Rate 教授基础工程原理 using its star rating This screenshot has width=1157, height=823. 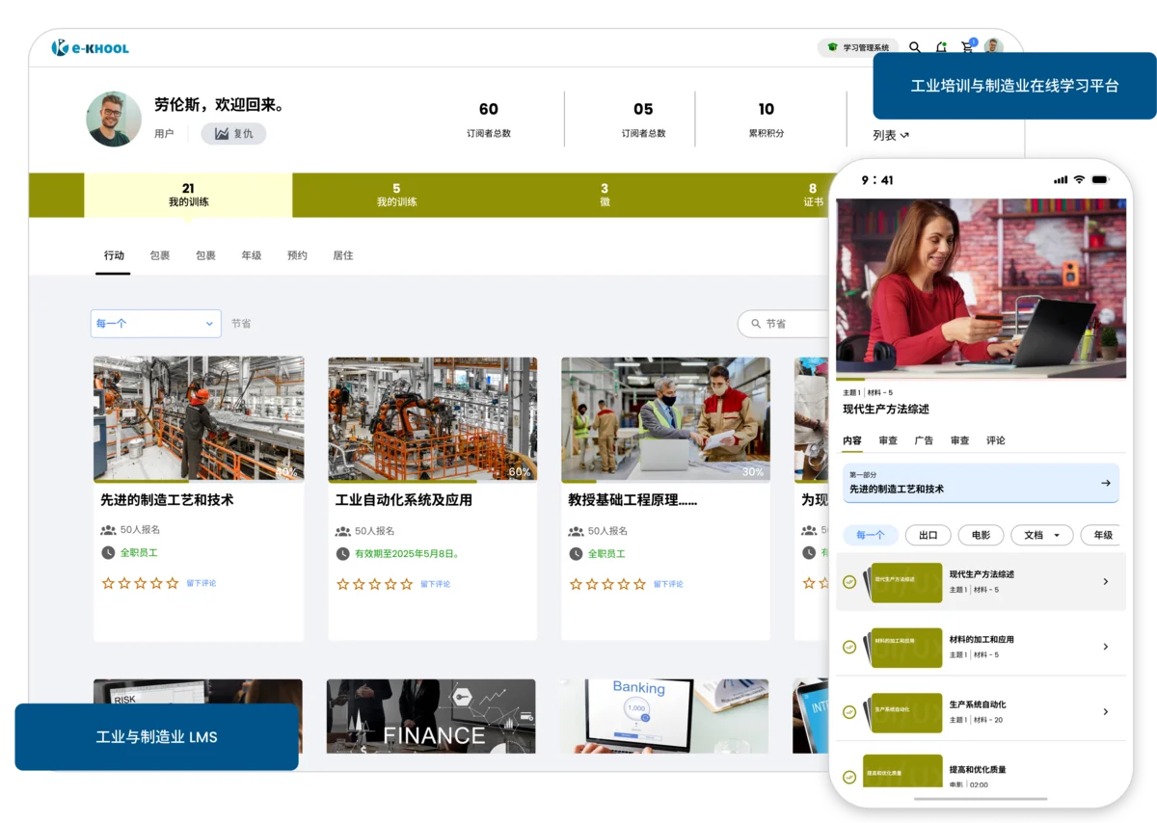coord(607,583)
